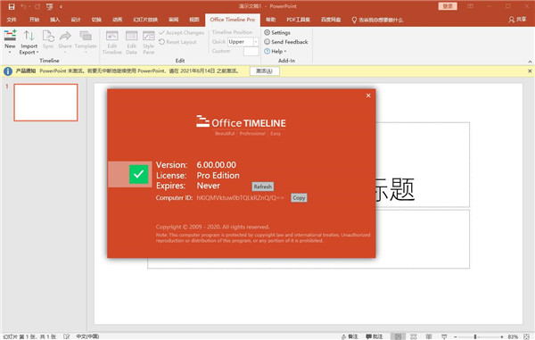Viewport: 535px width, 340px height.
Task: Expand the Help menu
Action: 275,51
